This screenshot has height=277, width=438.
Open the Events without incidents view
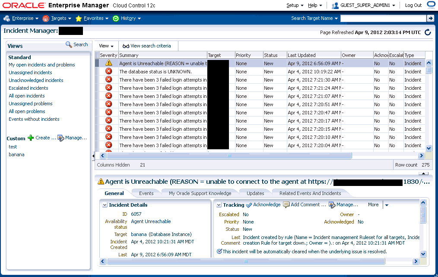[x=34, y=119]
